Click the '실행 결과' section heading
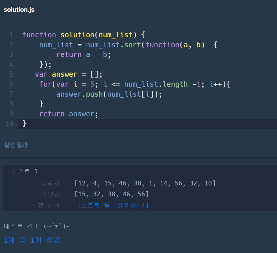Image resolution: width=277 pixels, height=253 pixels. coord(16,145)
